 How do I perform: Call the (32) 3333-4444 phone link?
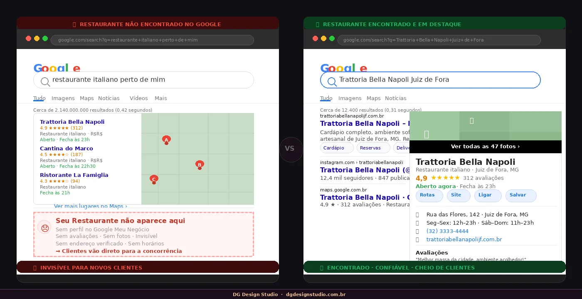point(447,231)
